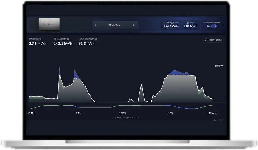The width and height of the screenshot is (258, 150).
Task: Click the 6 AM axis label
Action: coord(78,113)
